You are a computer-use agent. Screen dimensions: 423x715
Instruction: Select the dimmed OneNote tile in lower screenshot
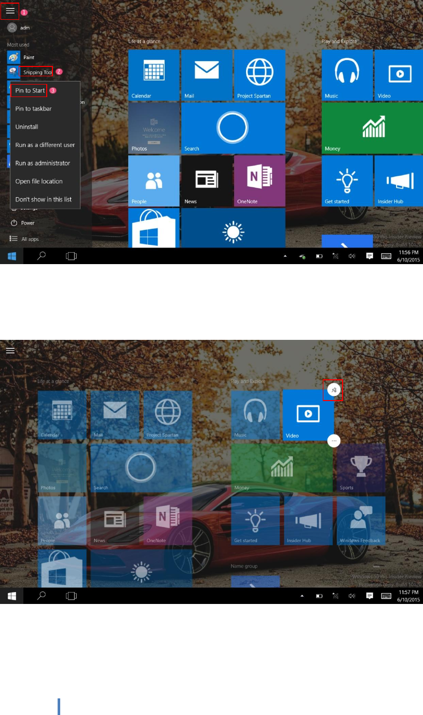click(x=168, y=520)
